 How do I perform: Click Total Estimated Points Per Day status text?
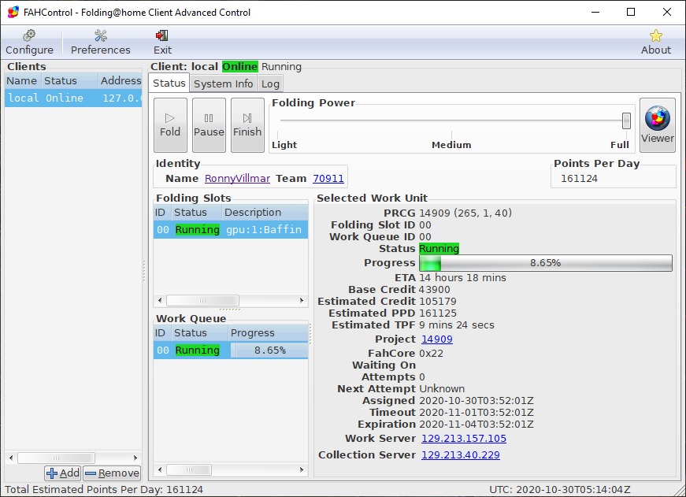pyautogui.click(x=104, y=490)
